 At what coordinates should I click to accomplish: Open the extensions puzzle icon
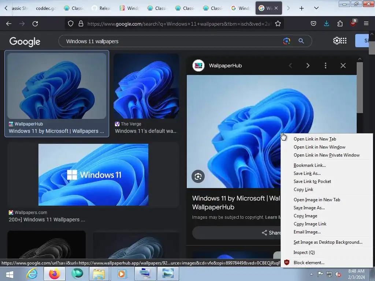click(x=340, y=24)
